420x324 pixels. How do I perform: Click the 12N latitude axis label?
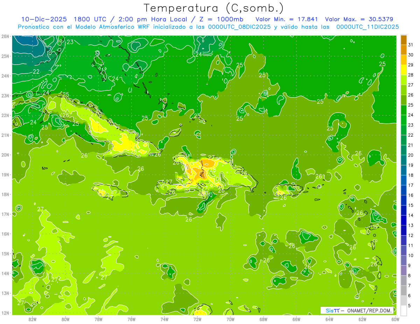point(5,312)
